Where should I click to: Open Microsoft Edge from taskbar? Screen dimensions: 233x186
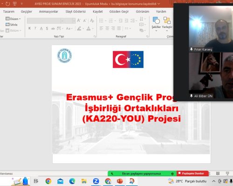[72, 181]
